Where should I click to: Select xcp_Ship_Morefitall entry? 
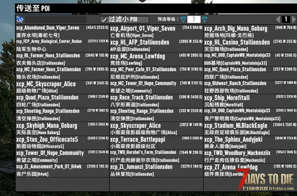[x=250, y=101]
